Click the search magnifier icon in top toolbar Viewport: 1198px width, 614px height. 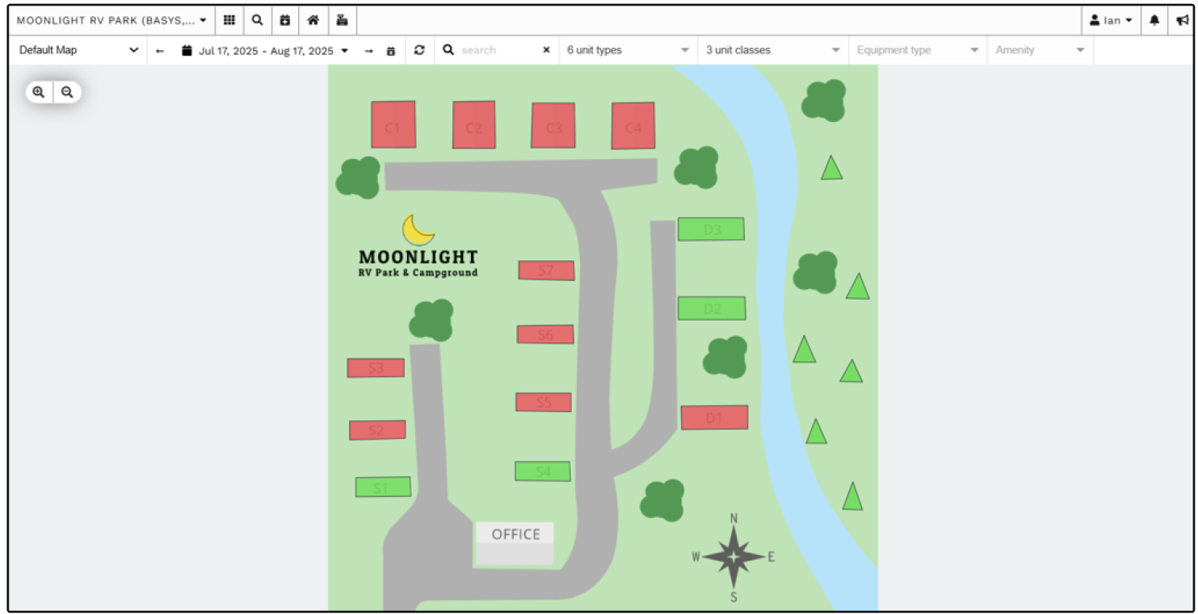[257, 19]
